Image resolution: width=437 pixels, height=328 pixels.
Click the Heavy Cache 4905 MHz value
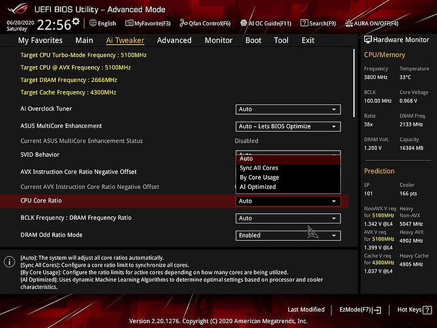tap(411, 264)
